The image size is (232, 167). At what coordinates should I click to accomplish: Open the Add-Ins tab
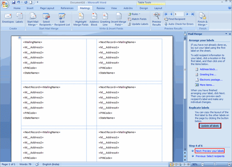(x=128, y=8)
